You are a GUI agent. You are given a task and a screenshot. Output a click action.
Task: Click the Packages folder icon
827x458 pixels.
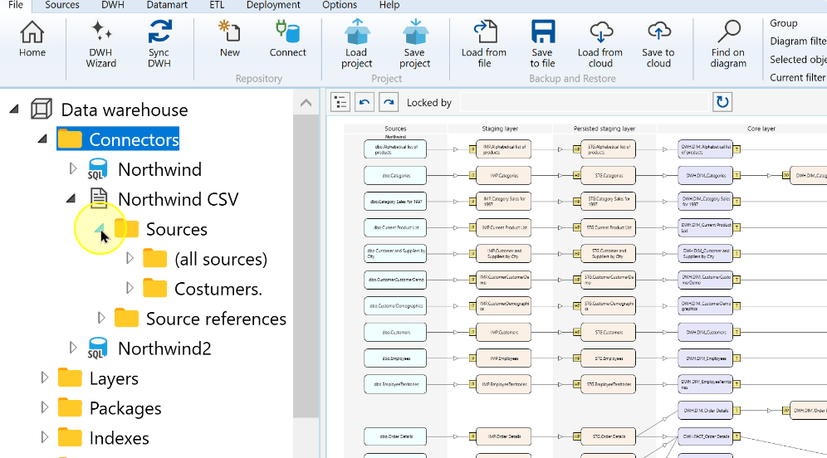[x=70, y=408]
